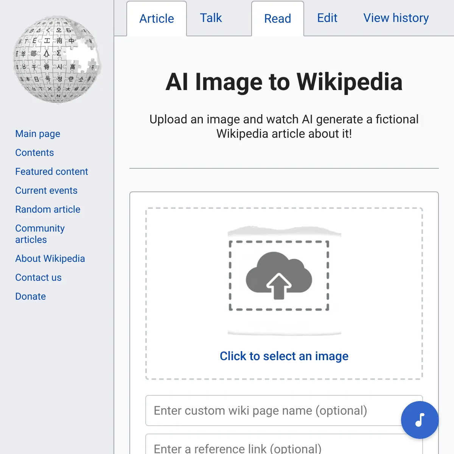
Task: Open the Contents sidebar link
Action: click(34, 152)
